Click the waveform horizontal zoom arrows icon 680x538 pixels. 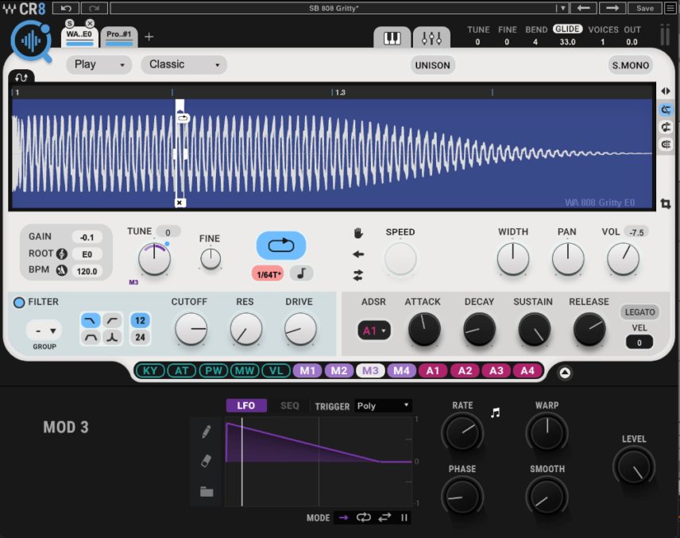pos(666,91)
